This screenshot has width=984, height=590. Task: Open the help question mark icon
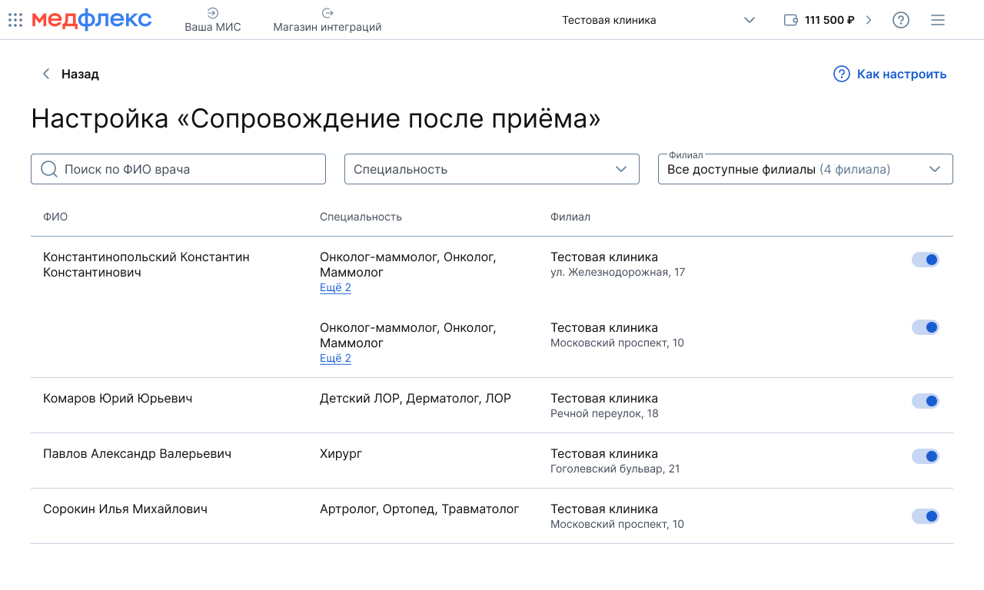(x=900, y=20)
